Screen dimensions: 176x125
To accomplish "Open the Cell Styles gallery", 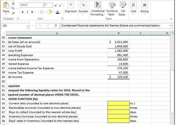I will 122,9.
